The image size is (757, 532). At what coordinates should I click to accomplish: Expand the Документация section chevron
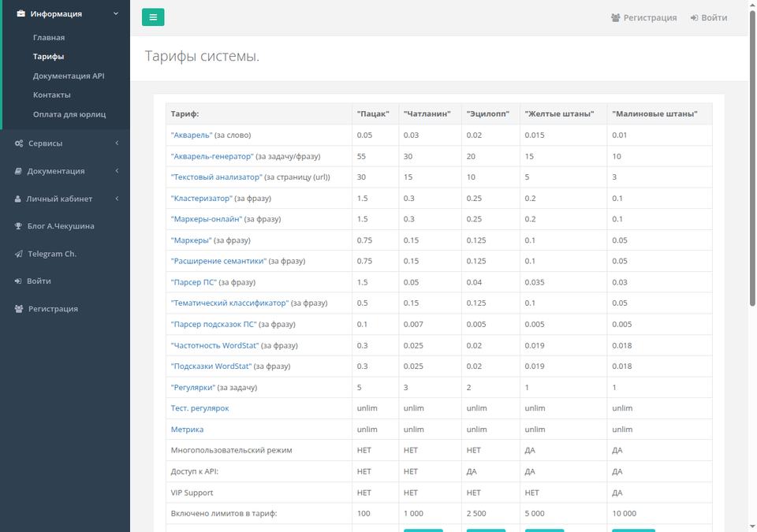tap(117, 171)
